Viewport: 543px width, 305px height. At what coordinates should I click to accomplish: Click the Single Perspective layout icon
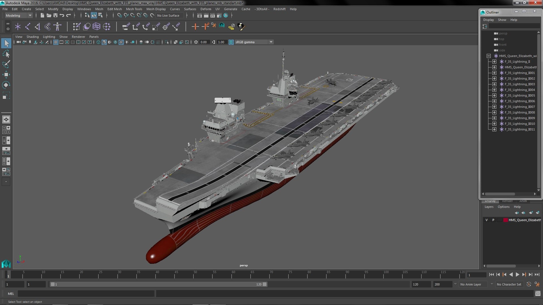click(6, 119)
